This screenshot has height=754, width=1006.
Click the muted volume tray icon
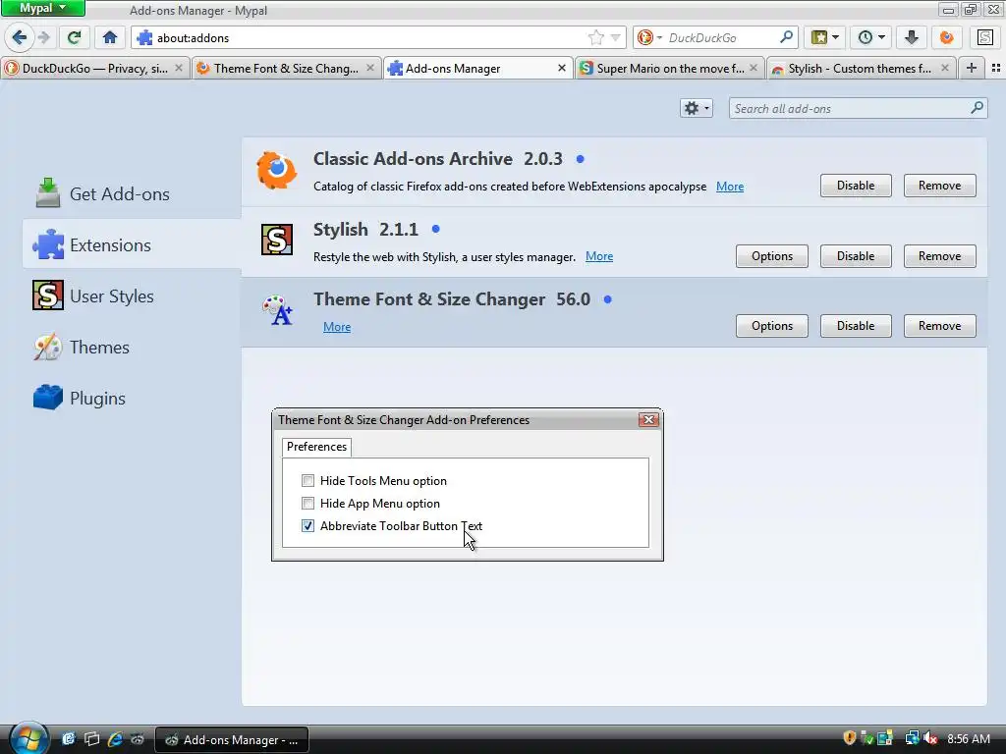(x=929, y=738)
